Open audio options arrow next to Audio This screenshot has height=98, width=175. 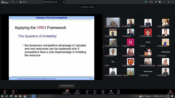click(8, 91)
